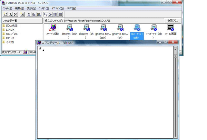Select the UXP/DS folder in the list
207x140 pixels.
pyautogui.click(x=10, y=34)
